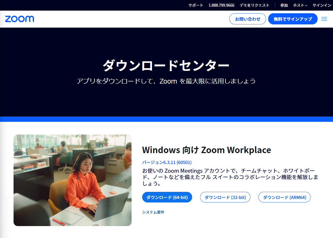This screenshot has width=333, height=238.
Task: Click サインイン in the top bar
Action: [x=322, y=5]
